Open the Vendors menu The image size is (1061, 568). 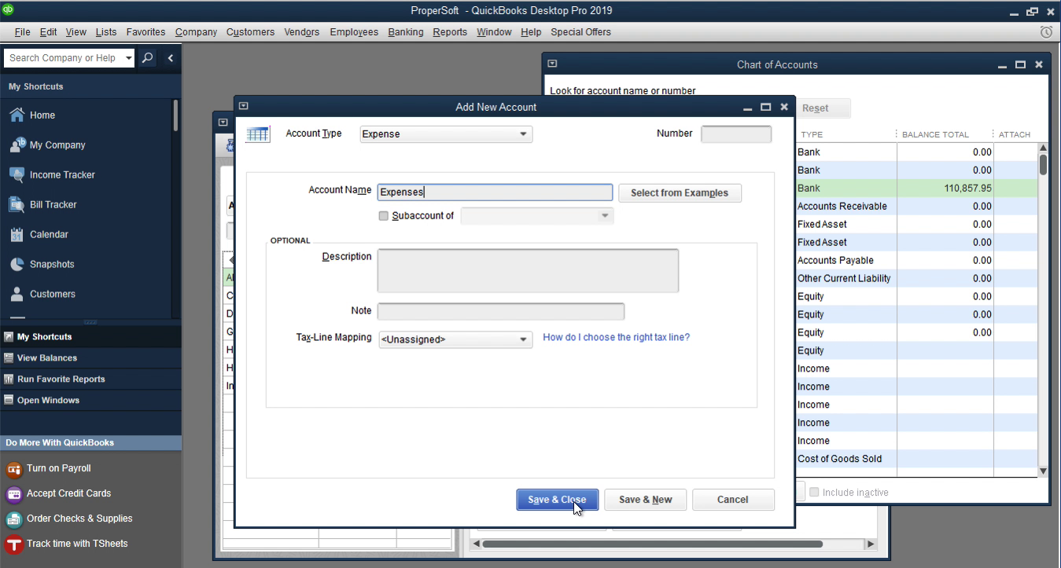click(302, 32)
